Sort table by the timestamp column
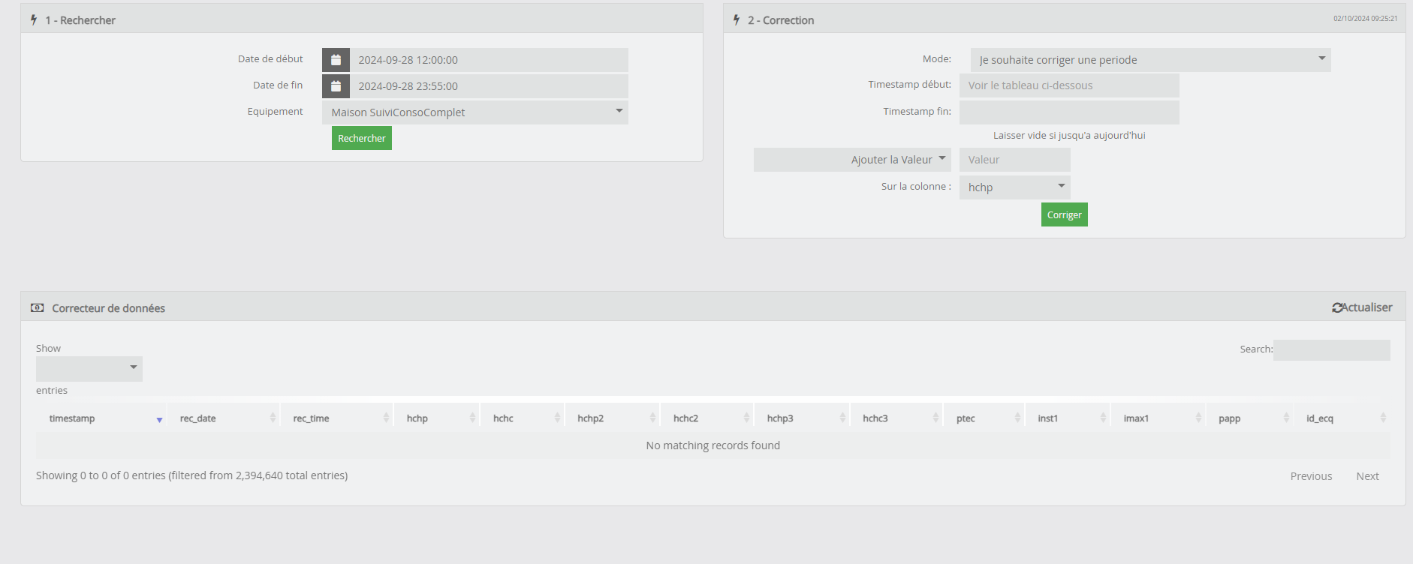This screenshot has height=564, width=1413. 72,418
